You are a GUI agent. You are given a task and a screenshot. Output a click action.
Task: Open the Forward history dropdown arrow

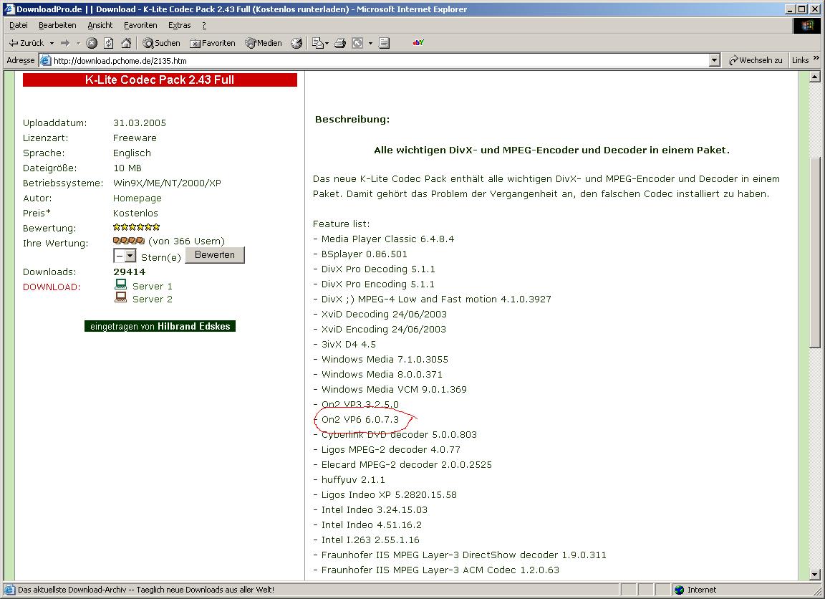(78, 43)
